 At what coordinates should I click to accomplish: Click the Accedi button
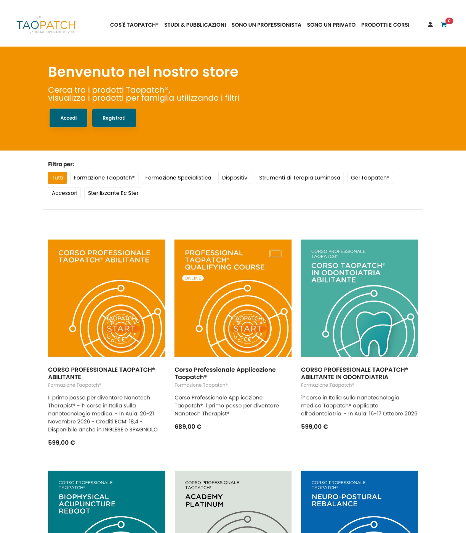tap(68, 118)
